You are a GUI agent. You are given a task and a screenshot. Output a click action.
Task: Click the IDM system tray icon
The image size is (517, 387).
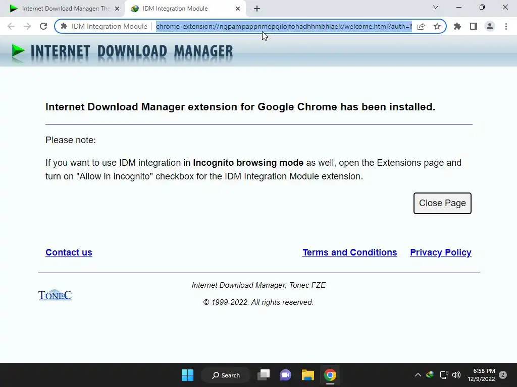click(x=430, y=374)
